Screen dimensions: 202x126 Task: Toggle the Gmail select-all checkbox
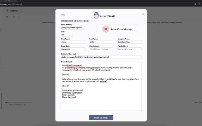7,17
